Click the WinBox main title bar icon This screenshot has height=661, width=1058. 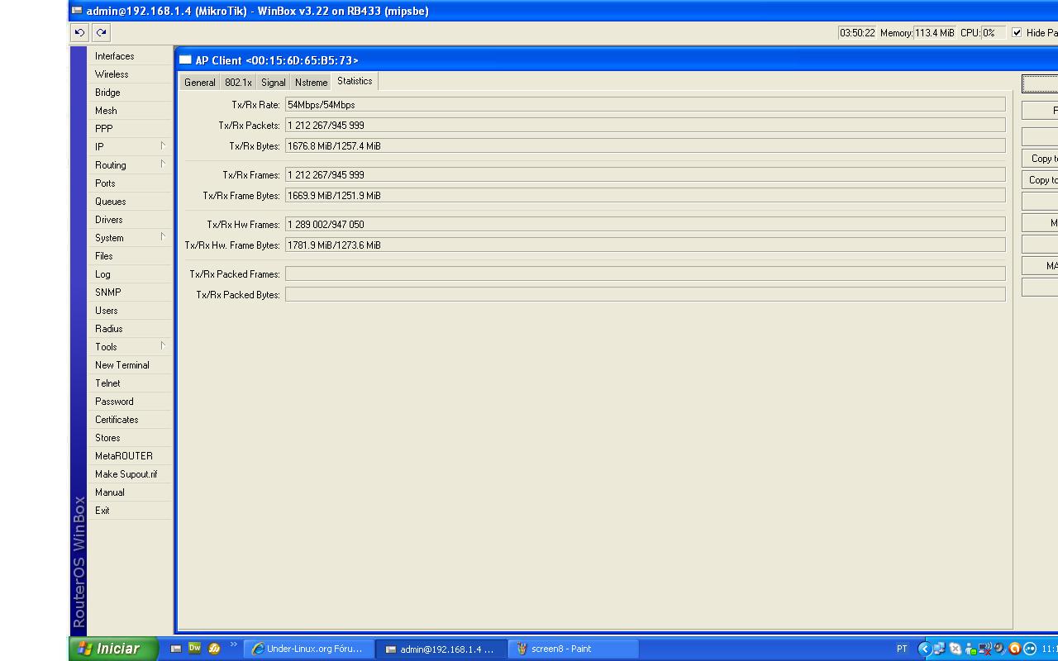[x=77, y=11]
